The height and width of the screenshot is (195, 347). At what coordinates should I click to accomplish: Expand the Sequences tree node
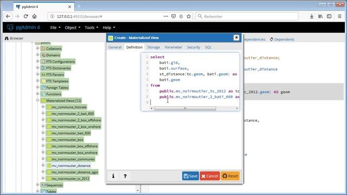37,185
